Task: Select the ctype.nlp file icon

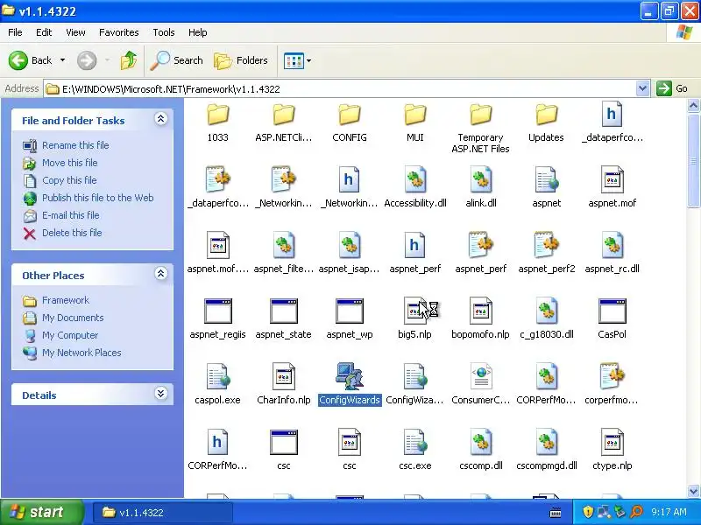Action: click(612, 442)
